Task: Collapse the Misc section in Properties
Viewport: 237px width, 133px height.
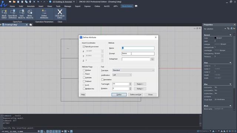Action: [x=230, y=84]
